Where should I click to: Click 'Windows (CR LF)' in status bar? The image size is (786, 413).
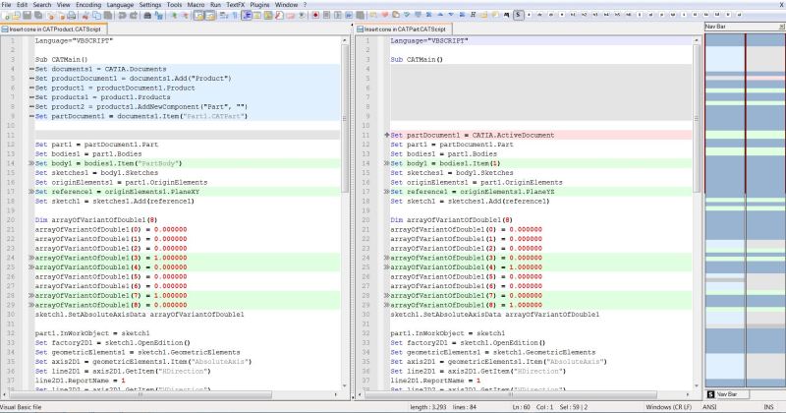pyautogui.click(x=668, y=407)
